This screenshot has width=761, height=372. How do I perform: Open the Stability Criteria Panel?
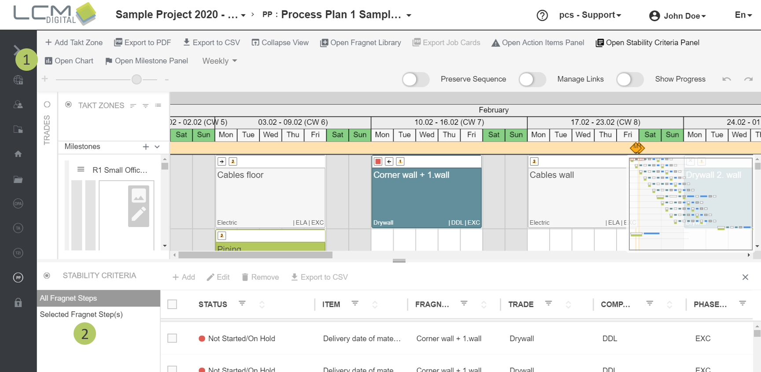pyautogui.click(x=647, y=43)
